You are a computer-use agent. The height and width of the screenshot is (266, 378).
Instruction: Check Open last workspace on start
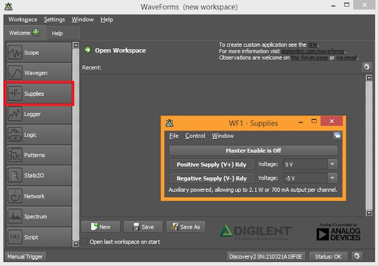(x=84, y=241)
